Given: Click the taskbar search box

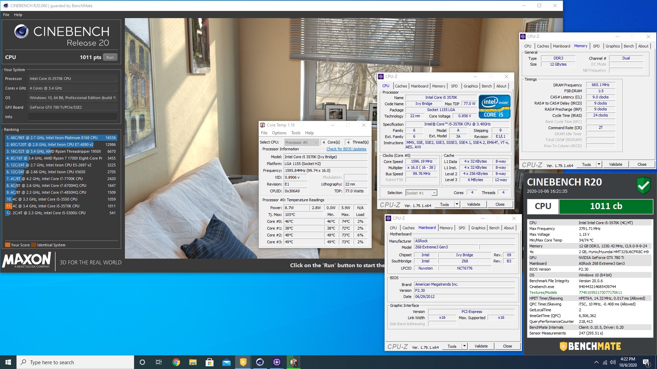Looking at the screenshot, I should click(75, 362).
